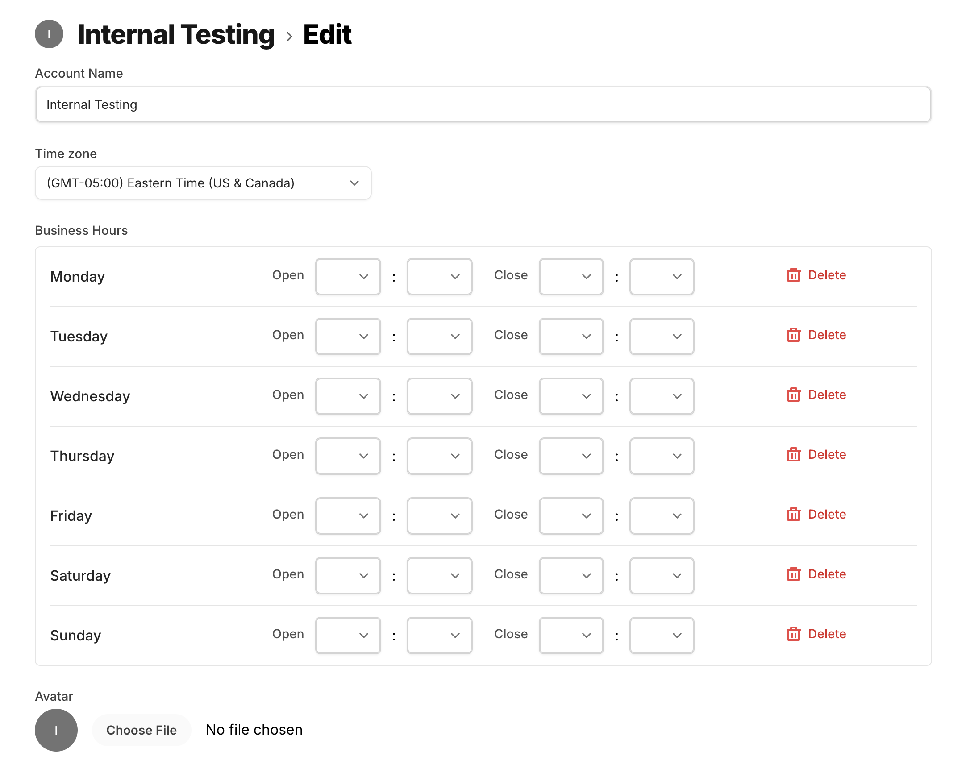Click Tuesday's Delete trash icon
This screenshot has height=773, width=966.
[x=793, y=335]
